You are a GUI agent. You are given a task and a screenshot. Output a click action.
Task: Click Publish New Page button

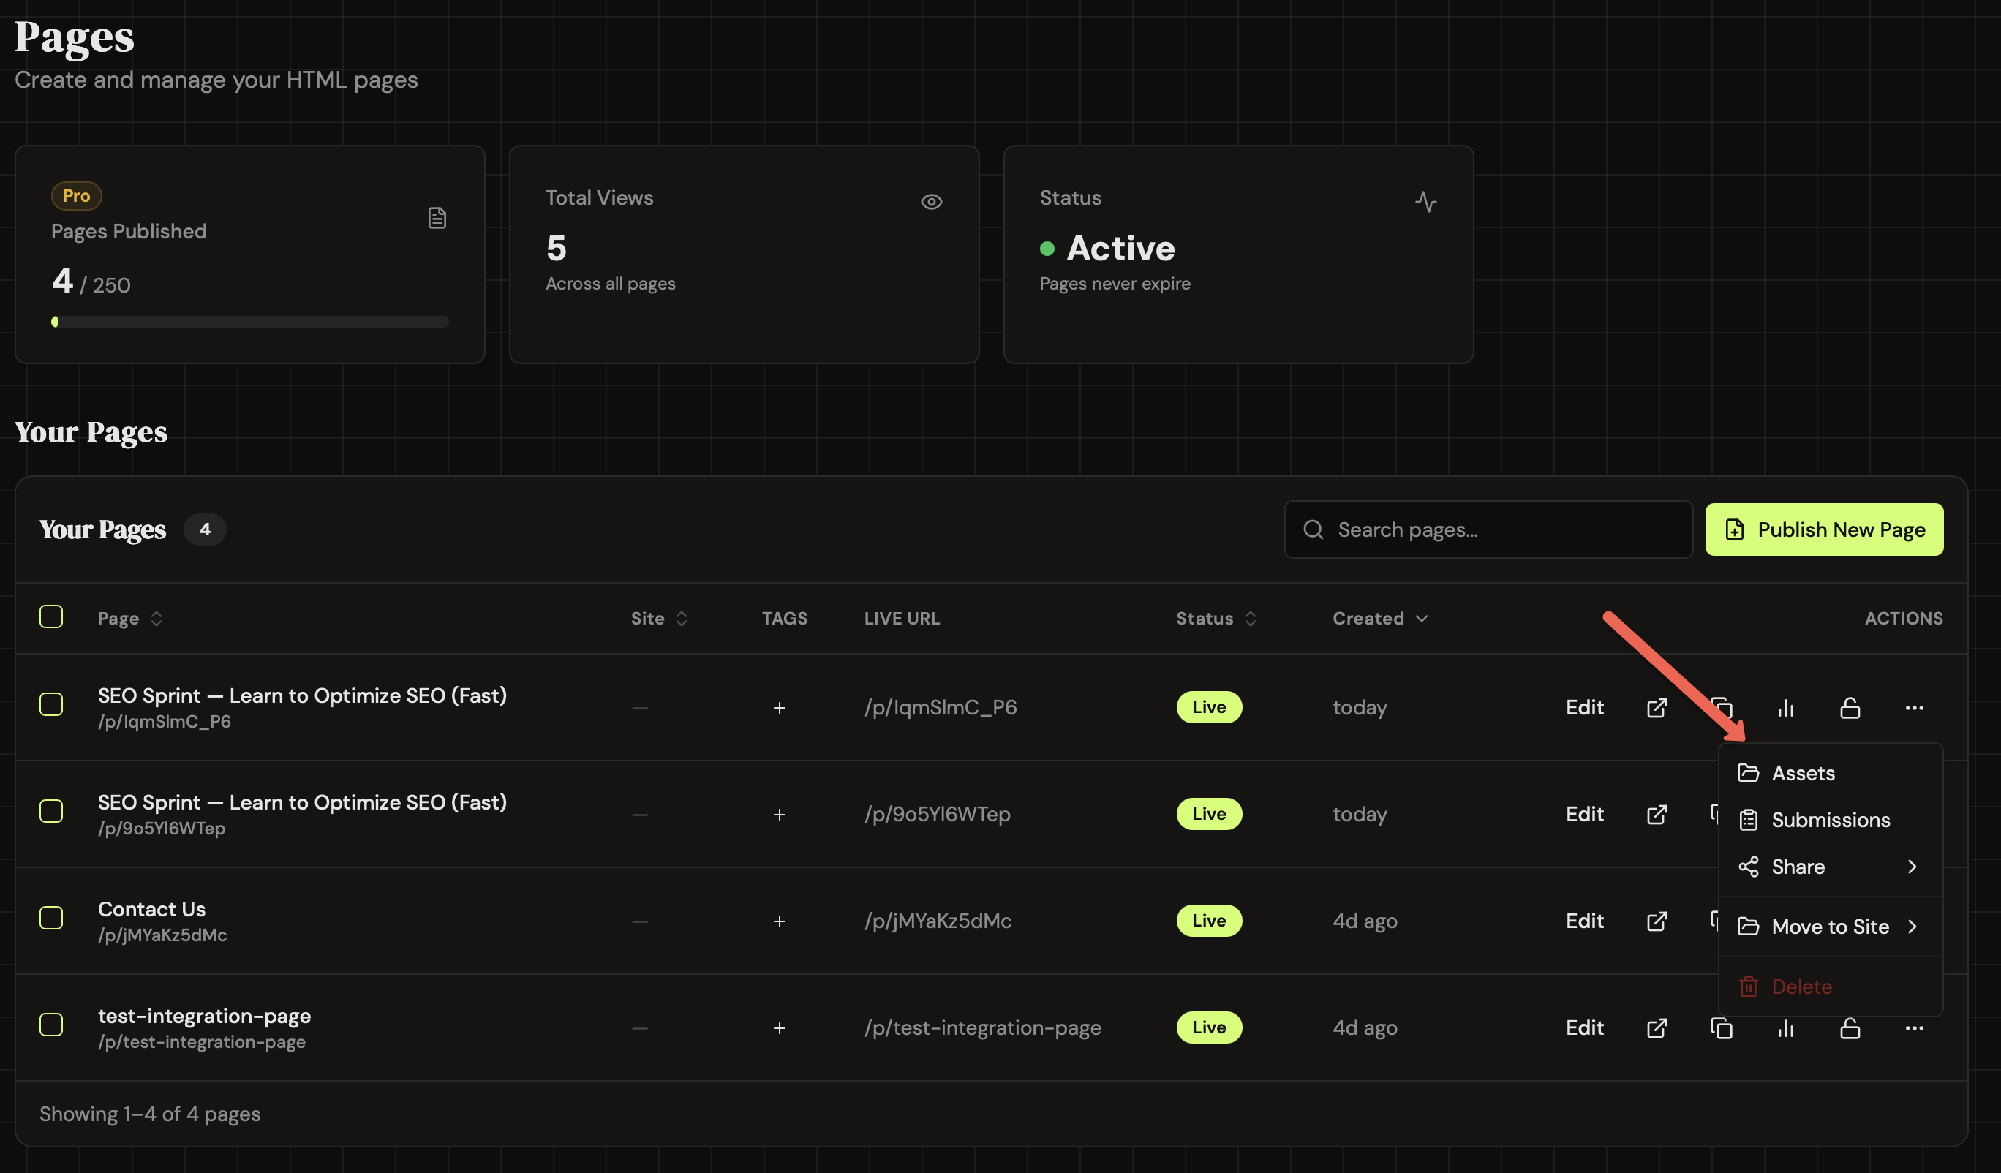click(1824, 529)
